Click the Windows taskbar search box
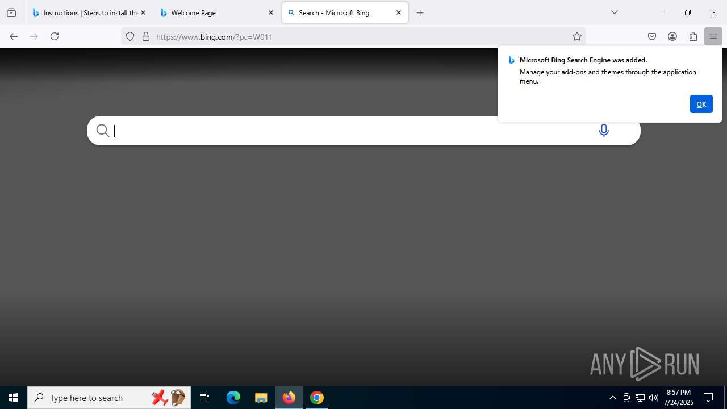 [x=109, y=398]
